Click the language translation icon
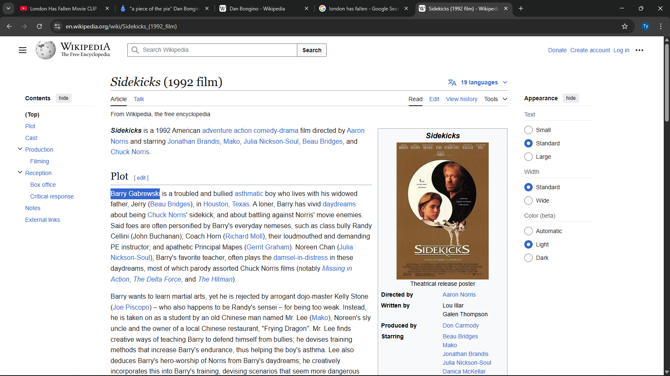Screen dimensions: 670x376 coord(452,82)
